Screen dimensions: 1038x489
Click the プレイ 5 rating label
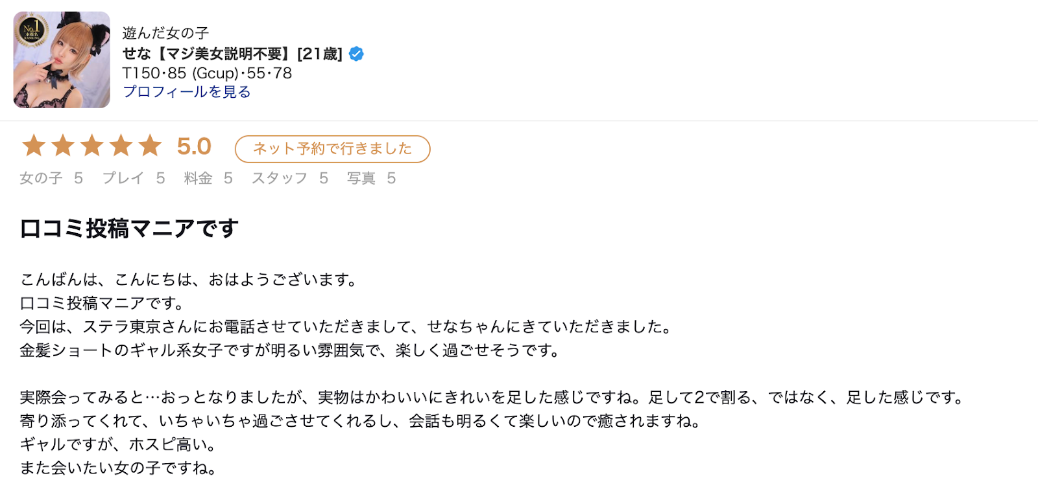coord(134,178)
